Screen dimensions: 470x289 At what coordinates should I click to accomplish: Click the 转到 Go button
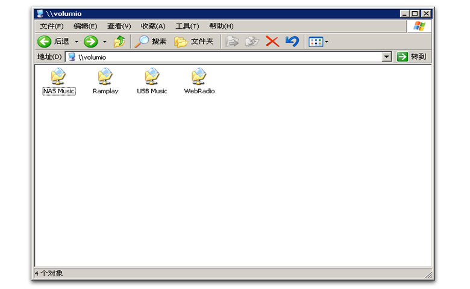click(412, 57)
